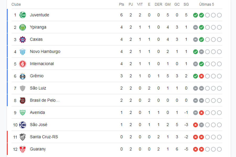Click the Clube column header
The image size is (236, 157).
(x=16, y=4)
